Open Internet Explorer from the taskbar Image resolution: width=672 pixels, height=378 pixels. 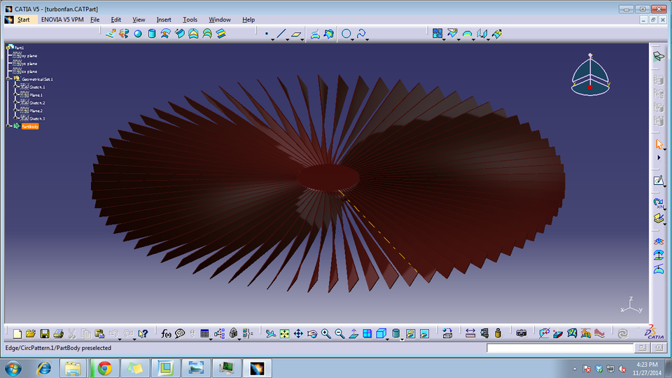pyautogui.click(x=44, y=368)
